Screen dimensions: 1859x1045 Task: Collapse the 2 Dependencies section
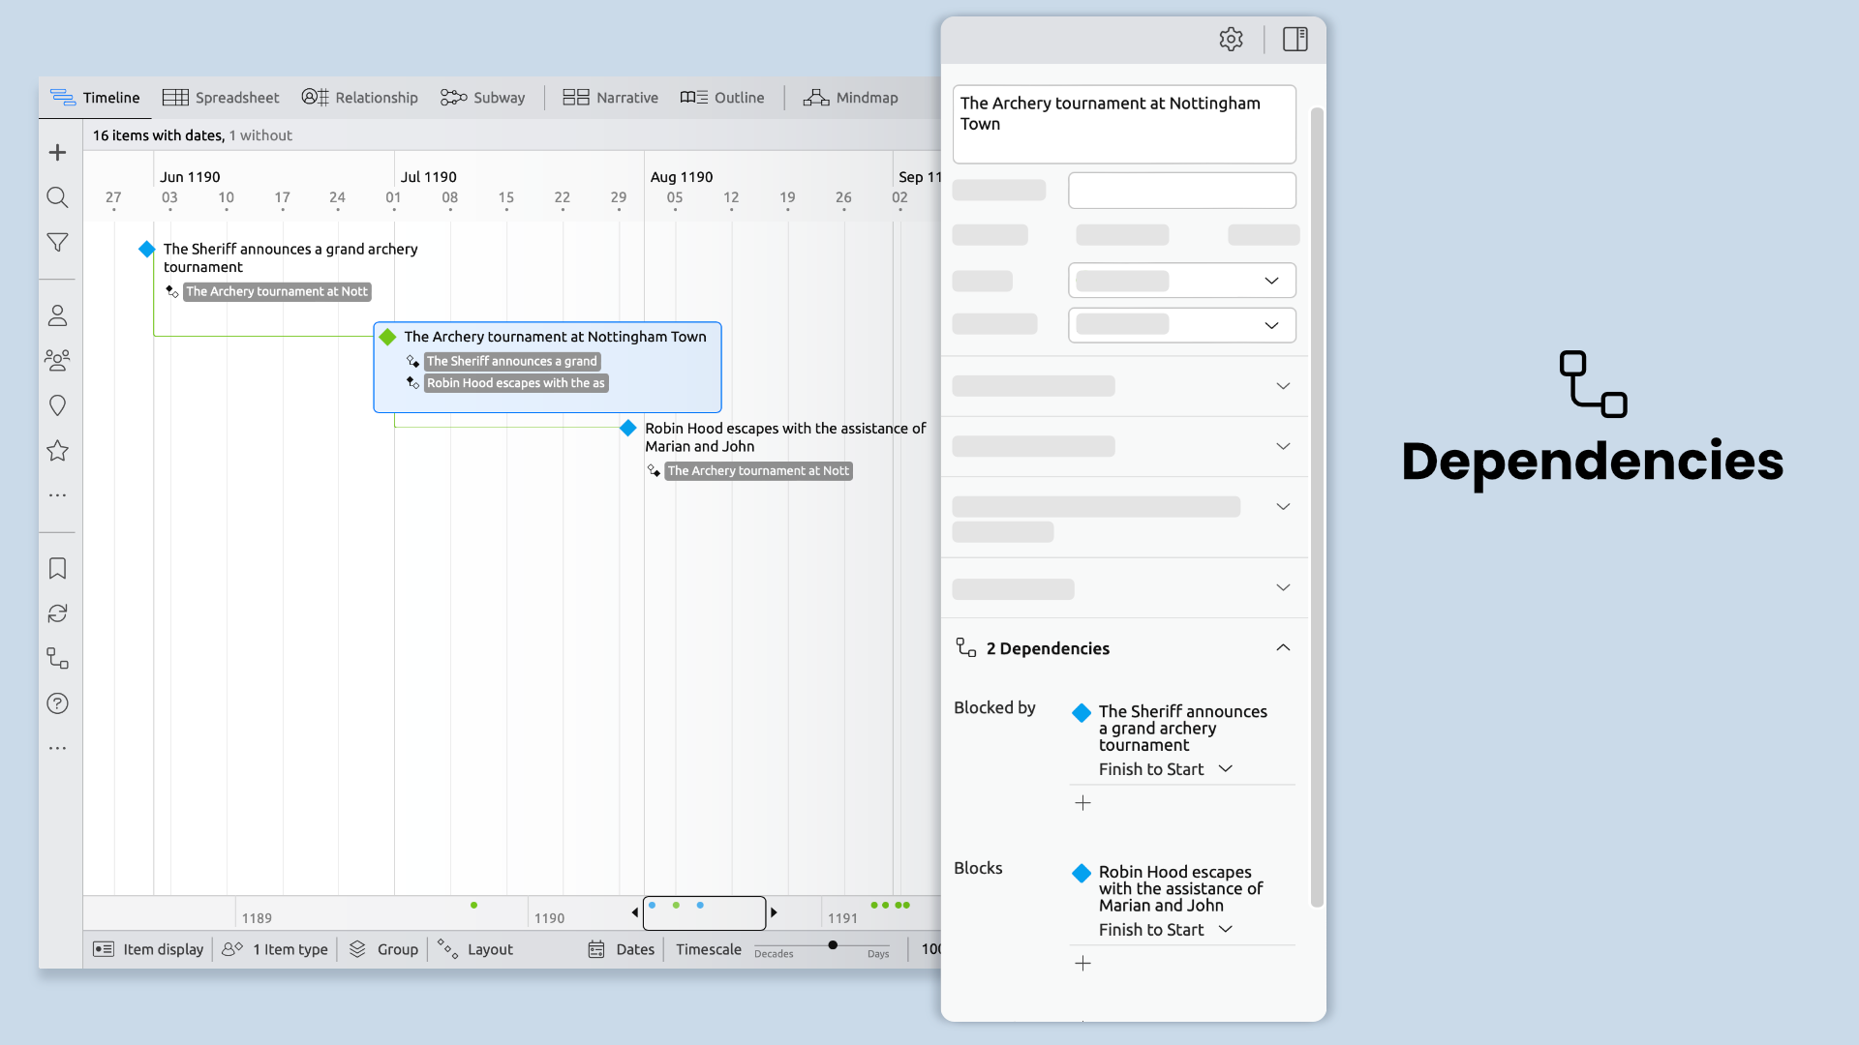tap(1283, 648)
